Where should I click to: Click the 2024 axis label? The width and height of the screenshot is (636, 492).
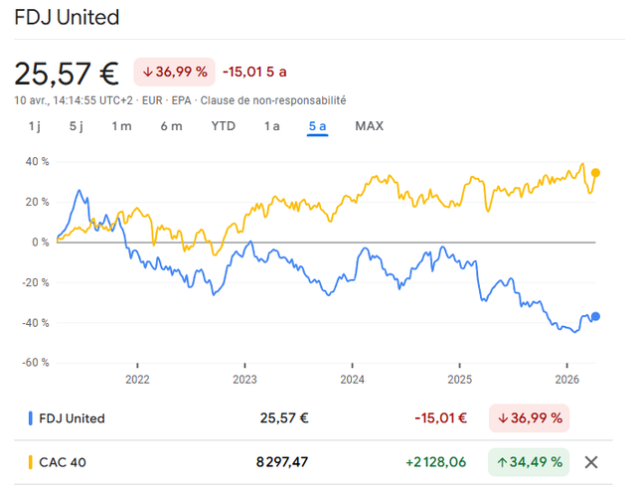[352, 380]
